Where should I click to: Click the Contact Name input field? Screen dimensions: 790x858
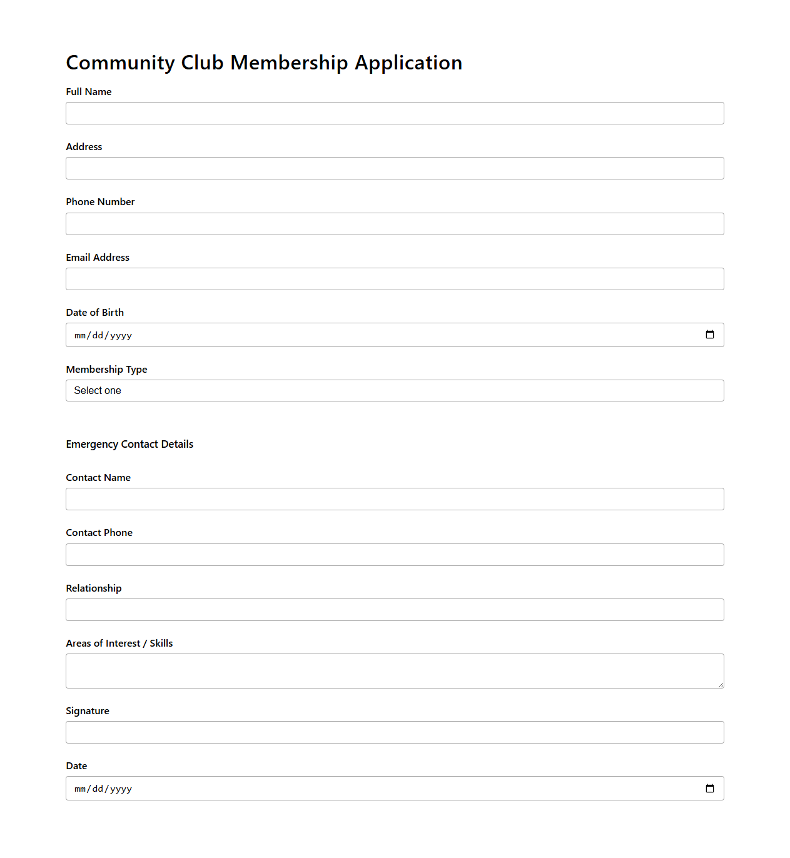click(395, 499)
